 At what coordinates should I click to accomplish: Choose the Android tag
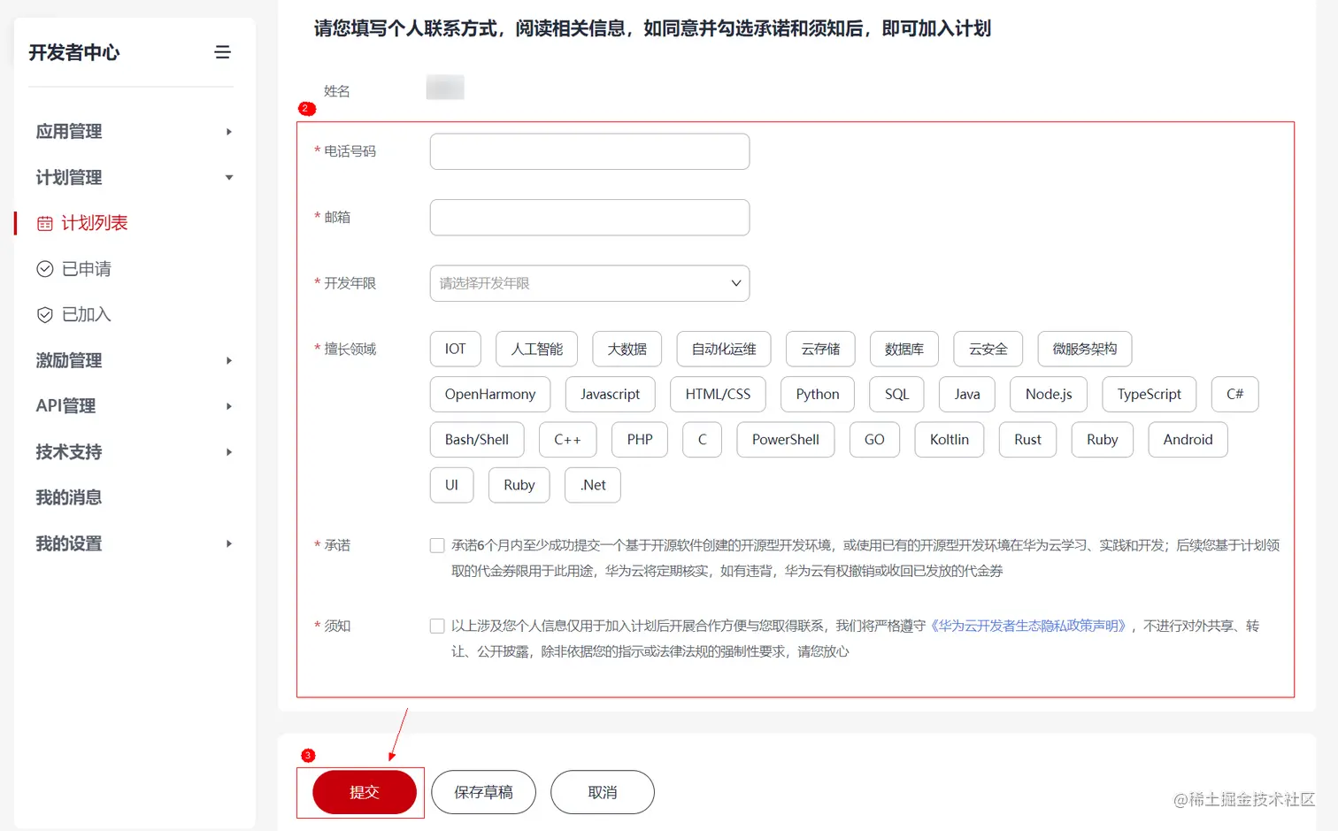(1188, 440)
